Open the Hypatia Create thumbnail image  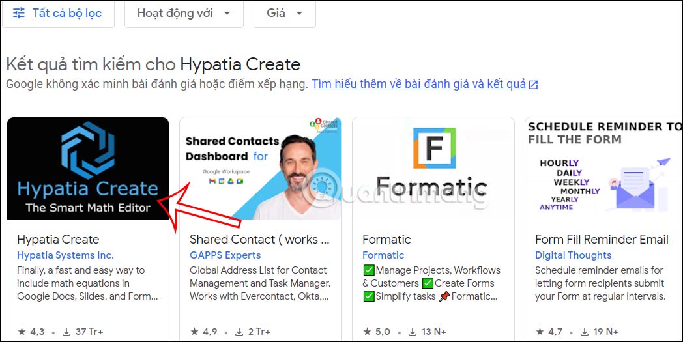coord(88,168)
